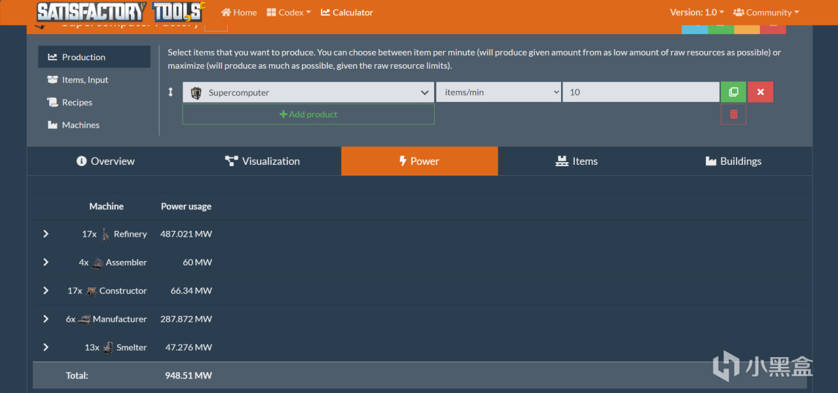Click the Recipes scroll icon in sidebar
The width and height of the screenshot is (838, 393).
(52, 102)
